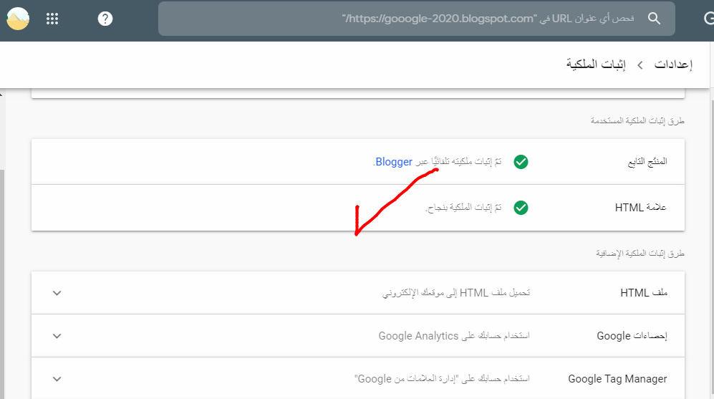Expand the Google Tag Manager method
The image size is (714, 399).
coord(57,379)
